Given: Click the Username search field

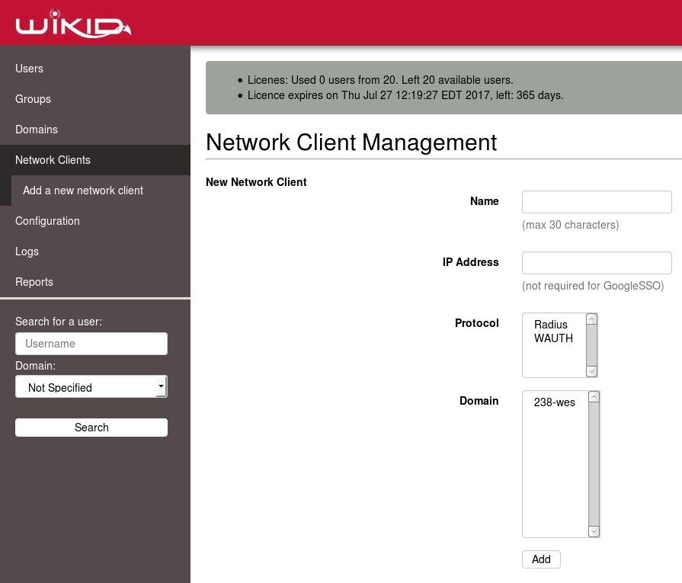Looking at the screenshot, I should coord(91,344).
